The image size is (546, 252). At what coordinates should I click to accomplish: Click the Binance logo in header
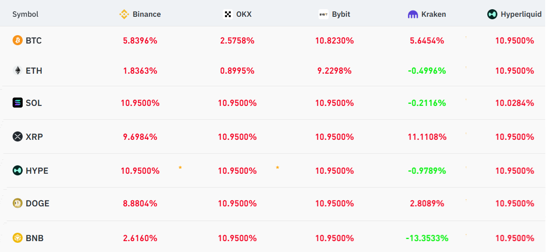pos(124,14)
